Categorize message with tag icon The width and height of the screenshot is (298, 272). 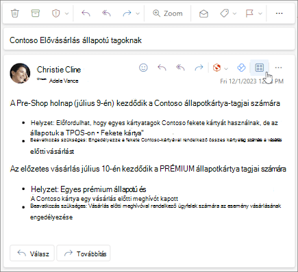(x=225, y=14)
